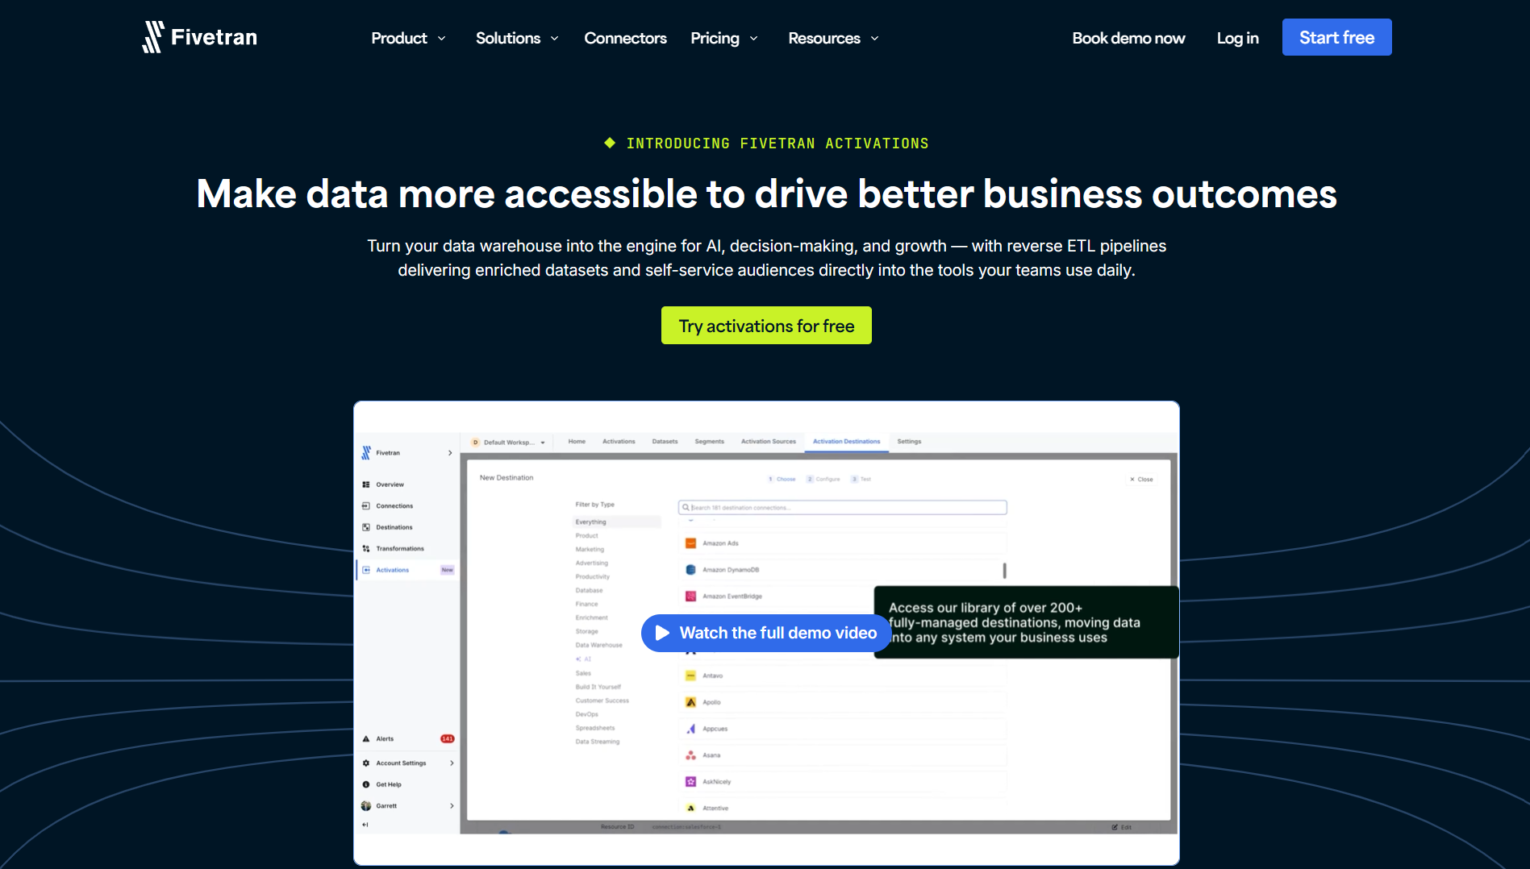Expand the Pricing dropdown chevron

coord(753,39)
